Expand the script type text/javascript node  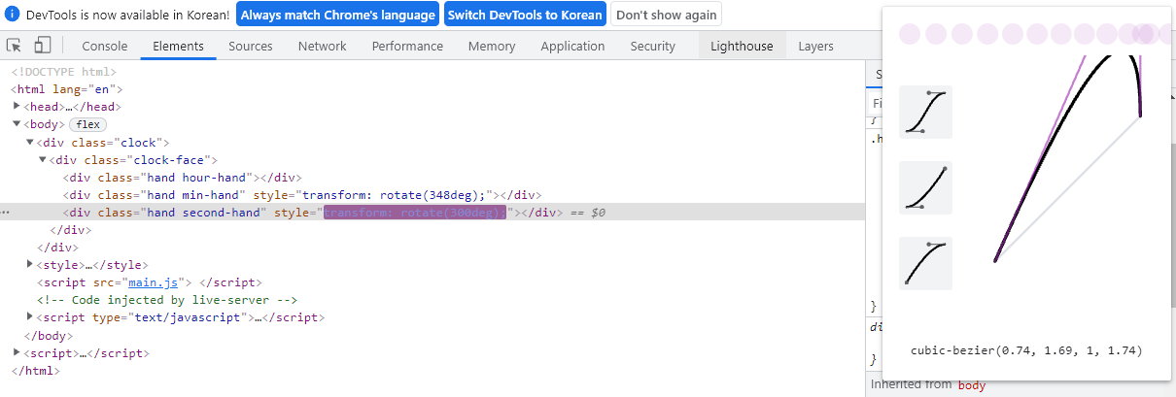(29, 317)
